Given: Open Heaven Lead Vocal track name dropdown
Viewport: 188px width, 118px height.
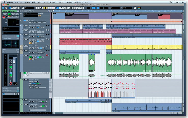Looking at the screenshot, I should (x=9, y=11).
